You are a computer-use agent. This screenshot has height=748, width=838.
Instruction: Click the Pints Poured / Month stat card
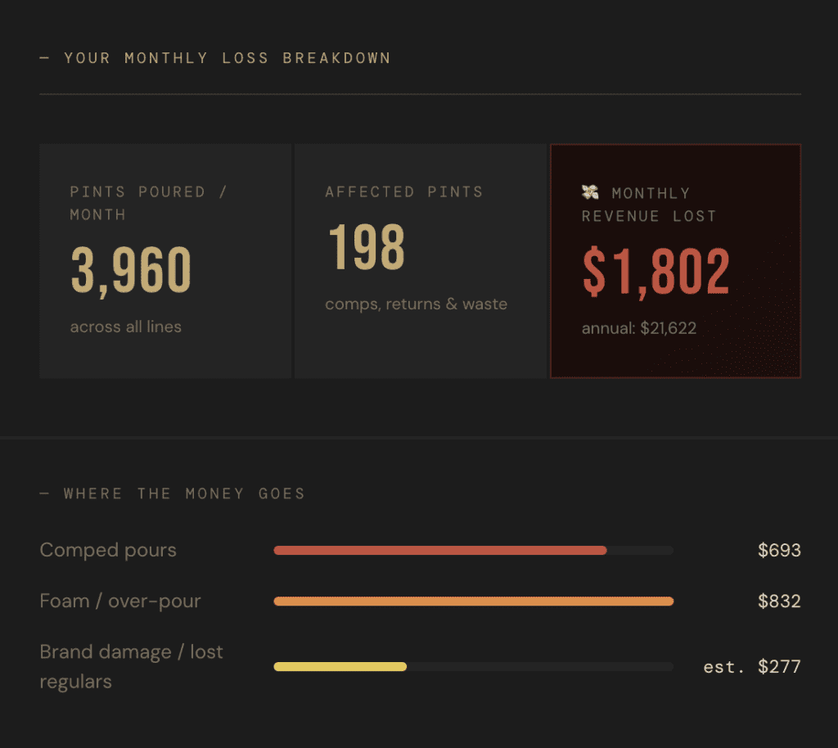pos(165,260)
